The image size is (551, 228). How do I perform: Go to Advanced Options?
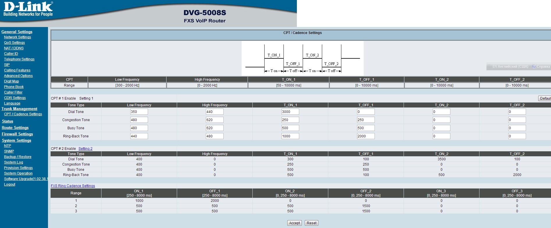coord(18,76)
